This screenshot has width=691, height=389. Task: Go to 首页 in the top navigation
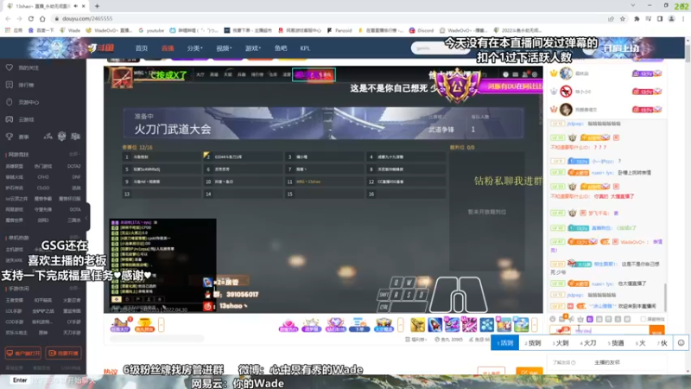[x=142, y=48]
